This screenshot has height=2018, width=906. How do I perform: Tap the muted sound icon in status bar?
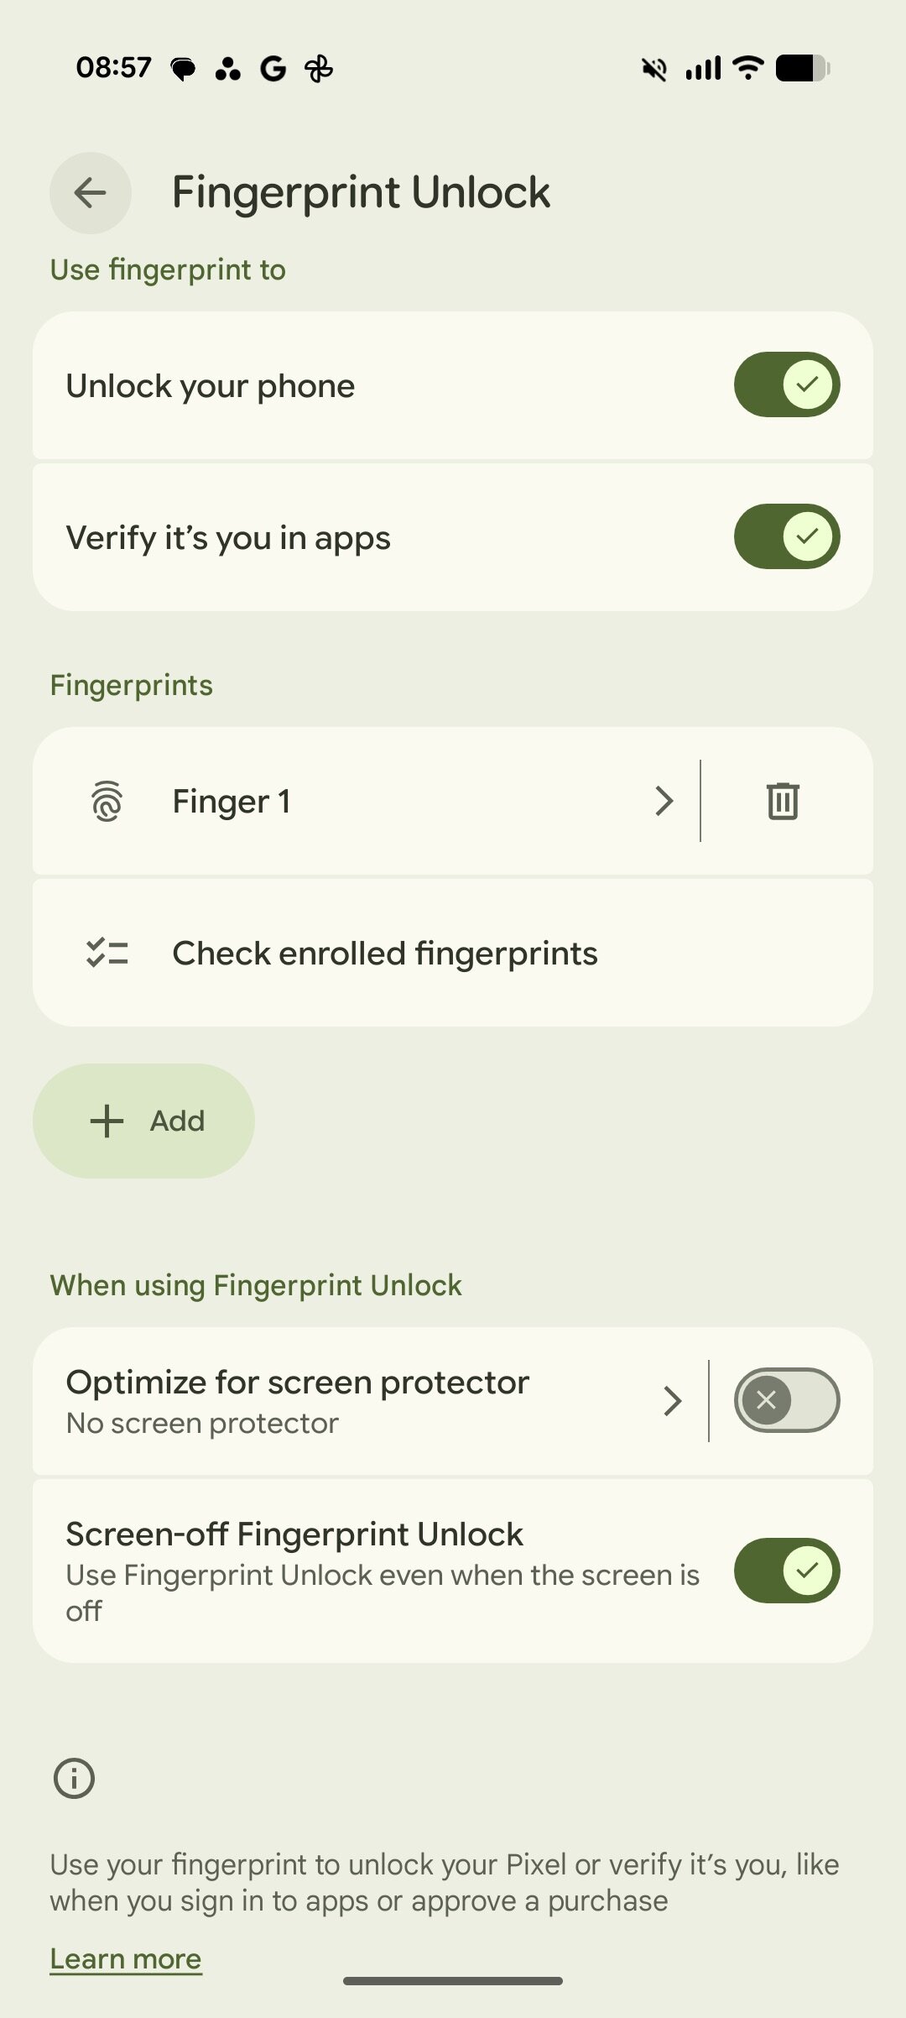click(653, 67)
